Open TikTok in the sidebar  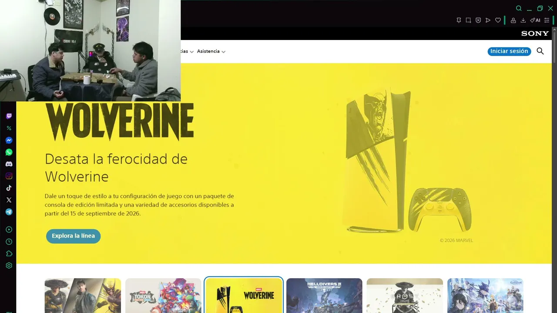9,188
